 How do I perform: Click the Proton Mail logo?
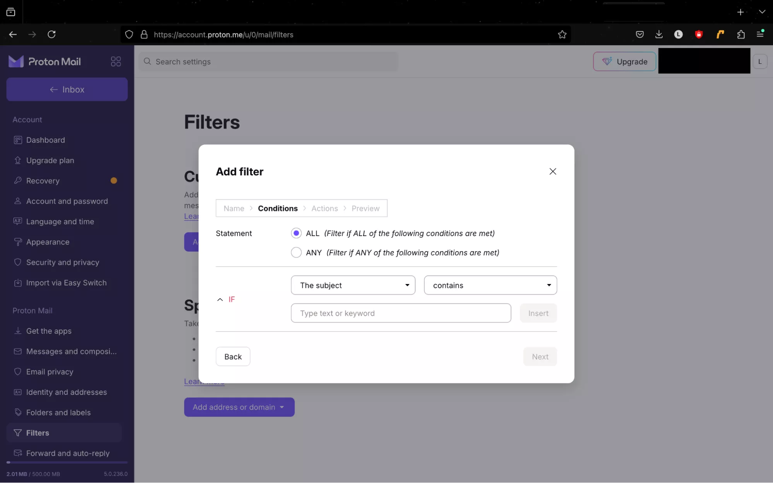coord(45,61)
